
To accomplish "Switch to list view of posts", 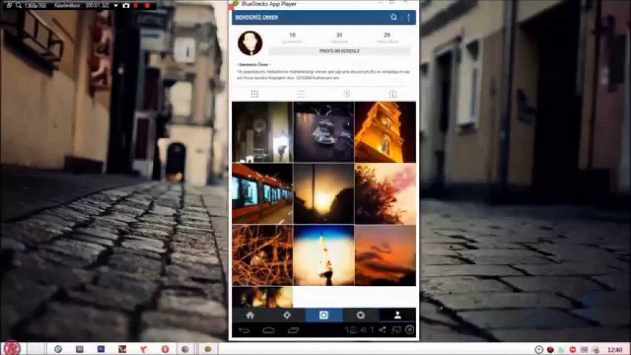I will pos(301,94).
